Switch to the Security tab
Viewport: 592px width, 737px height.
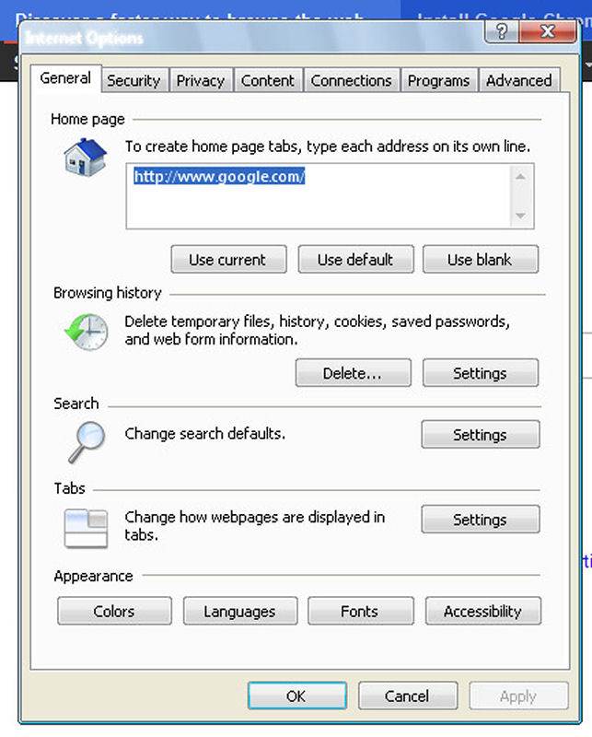133,81
